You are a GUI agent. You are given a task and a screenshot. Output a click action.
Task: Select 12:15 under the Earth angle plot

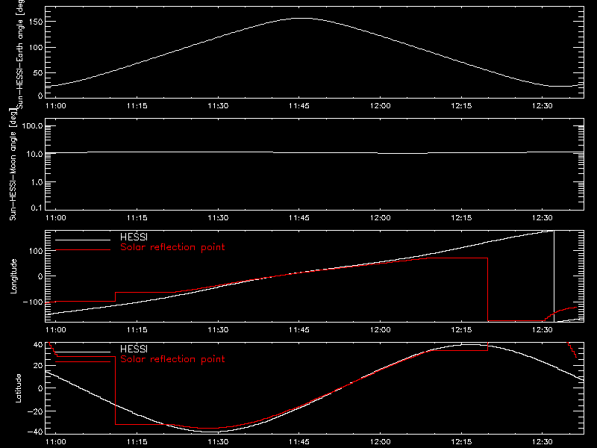[x=461, y=105]
